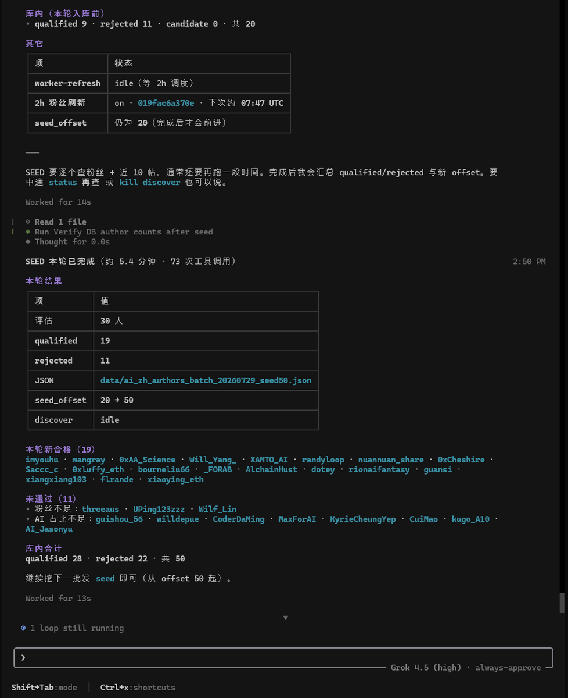Open rejected author kugo_A10

click(x=470, y=519)
